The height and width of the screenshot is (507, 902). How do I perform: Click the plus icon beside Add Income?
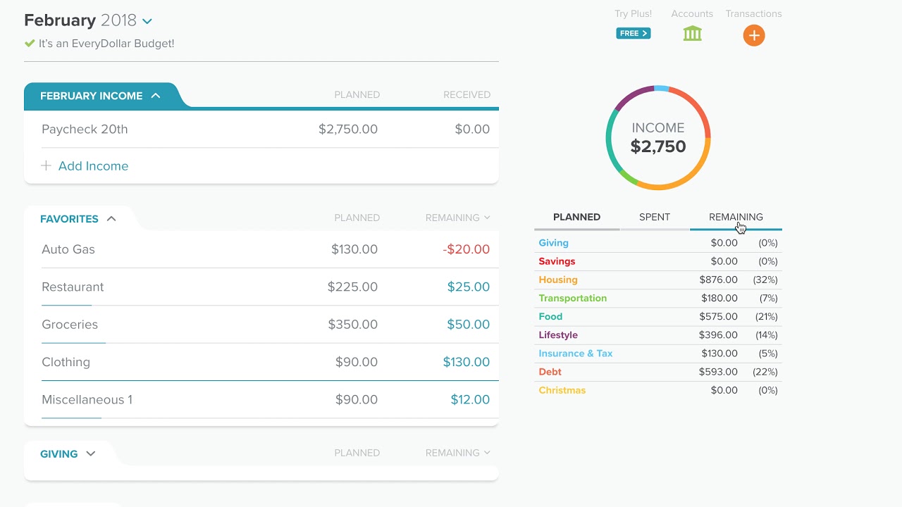pyautogui.click(x=46, y=166)
